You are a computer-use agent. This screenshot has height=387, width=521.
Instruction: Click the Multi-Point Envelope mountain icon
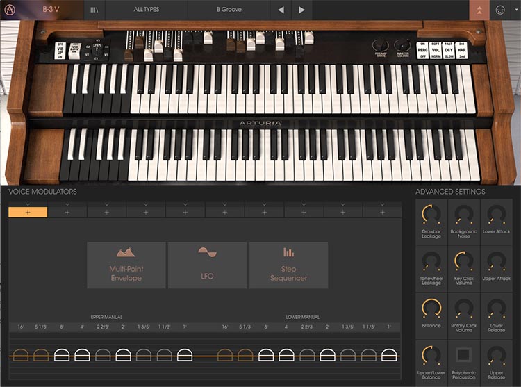126,252
